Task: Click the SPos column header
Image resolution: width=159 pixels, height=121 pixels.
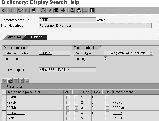Action: click(x=97, y=92)
